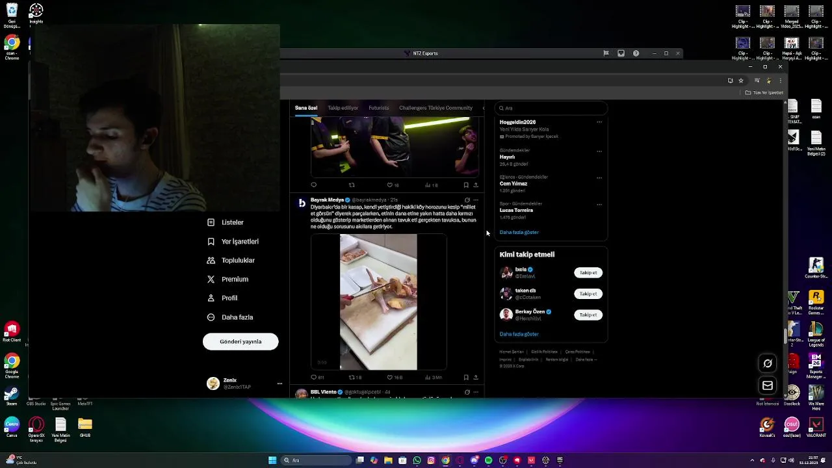Open the Windows Start menu

pos(272,460)
